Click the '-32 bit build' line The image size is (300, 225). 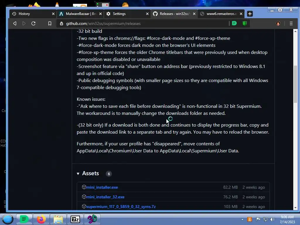tap(89, 31)
